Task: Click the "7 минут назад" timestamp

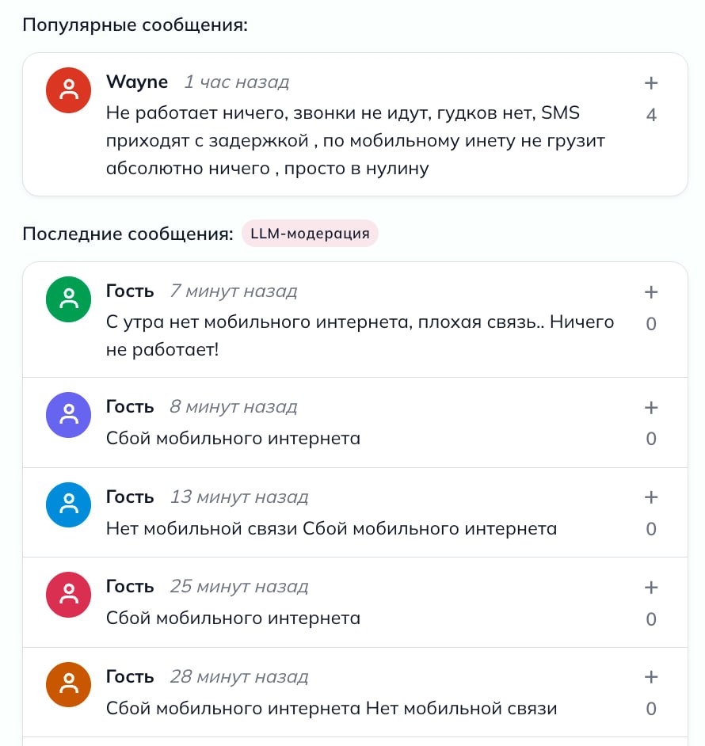Action: tap(234, 291)
